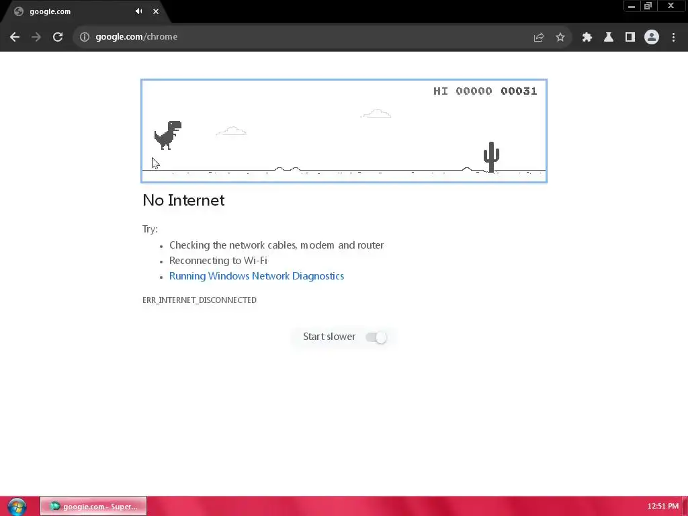Click the 12:51 PM taskbar clock
The height and width of the screenshot is (516, 688).
click(662, 507)
